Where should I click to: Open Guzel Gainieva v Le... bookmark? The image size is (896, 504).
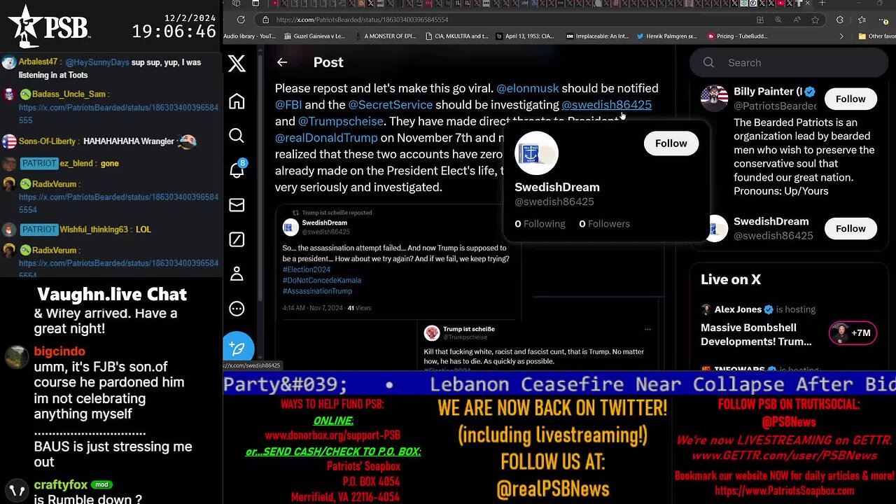[315, 36]
